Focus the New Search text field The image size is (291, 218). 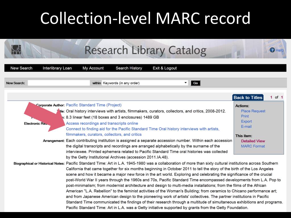point(59,83)
